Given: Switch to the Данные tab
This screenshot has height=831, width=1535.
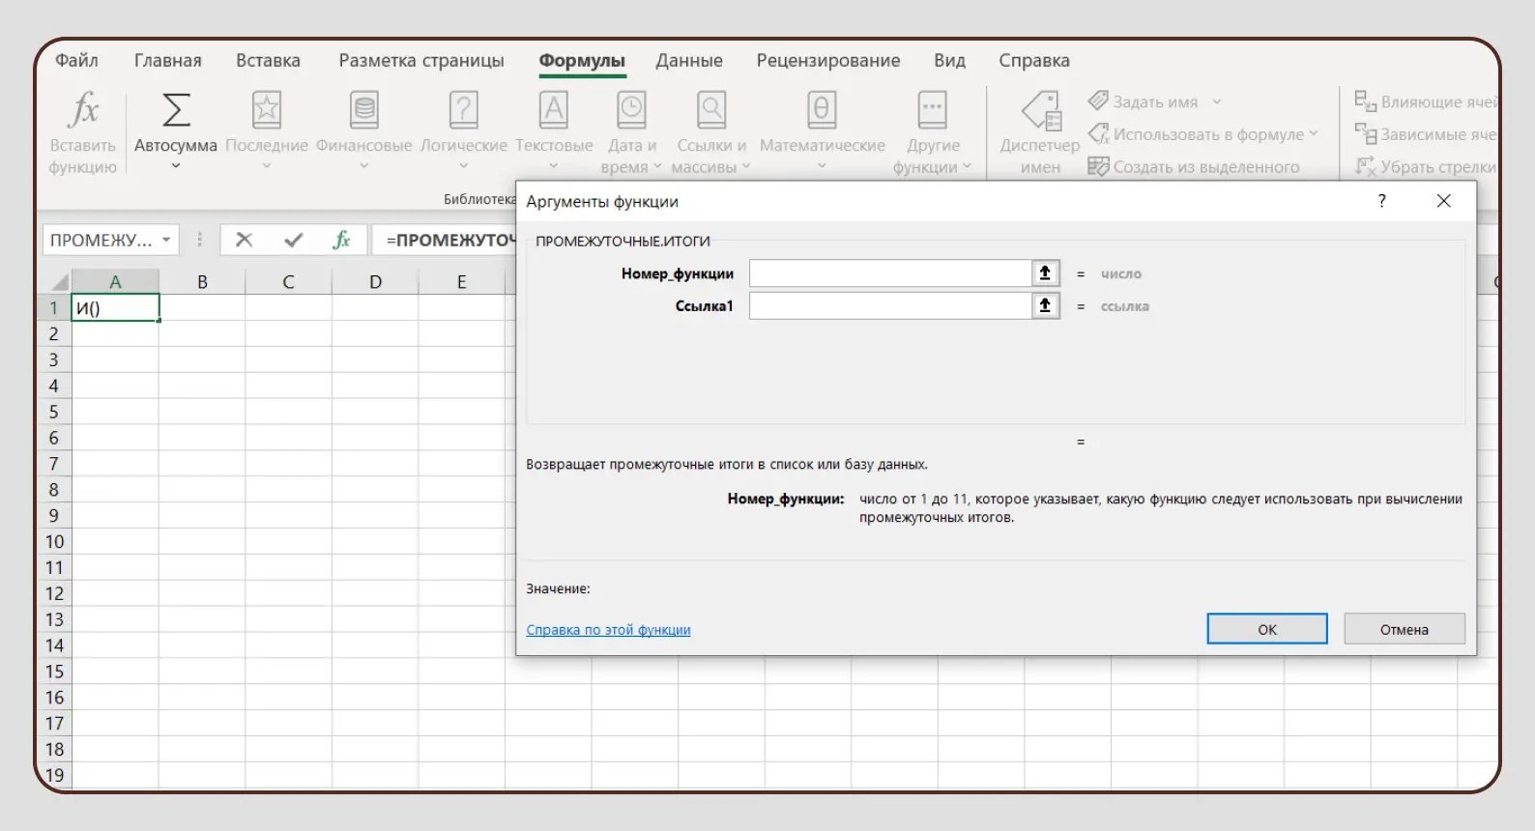Looking at the screenshot, I should [689, 60].
